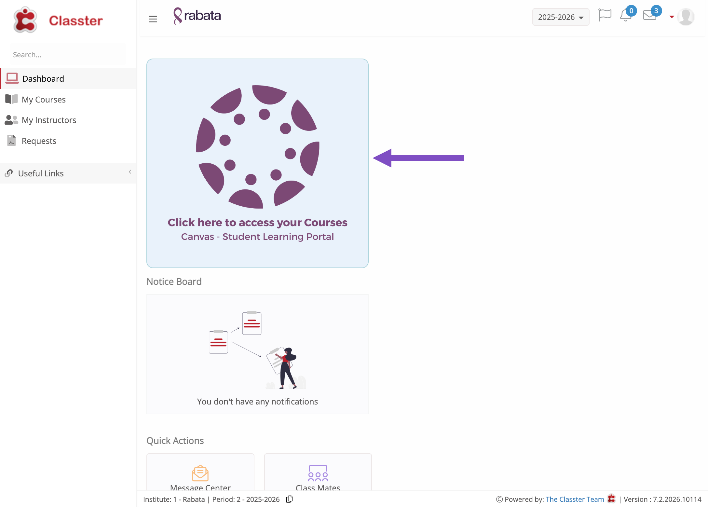
Task: Click the Classter brand name text
Action: (x=76, y=21)
